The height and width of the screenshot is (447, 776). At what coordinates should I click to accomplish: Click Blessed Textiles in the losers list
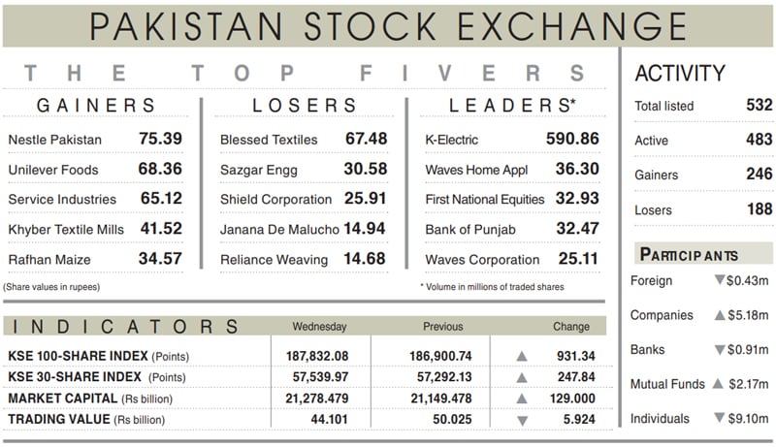coord(267,140)
